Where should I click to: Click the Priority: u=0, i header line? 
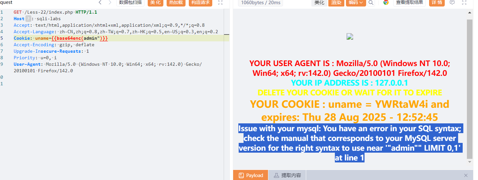[35, 58]
